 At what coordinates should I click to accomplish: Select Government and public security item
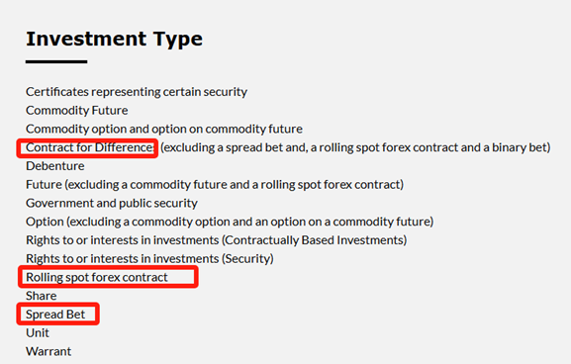tap(112, 203)
